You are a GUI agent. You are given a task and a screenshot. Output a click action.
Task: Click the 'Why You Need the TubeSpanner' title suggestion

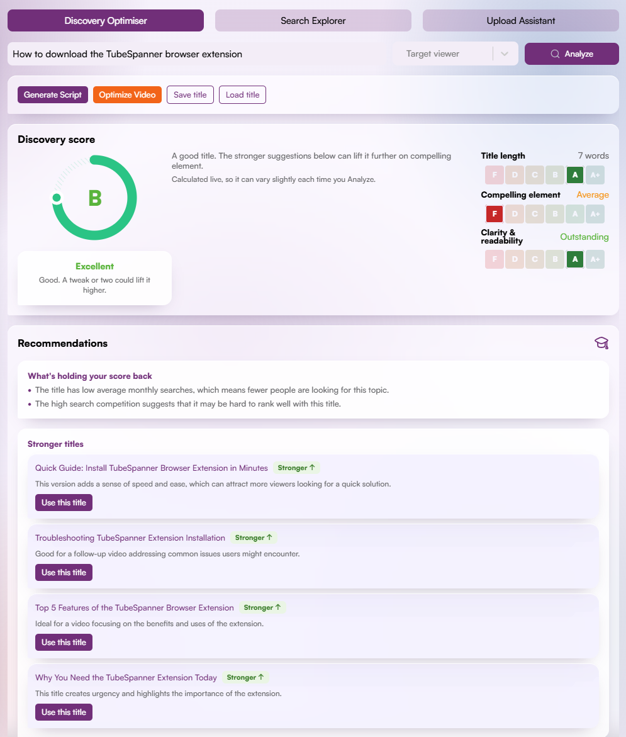click(x=126, y=677)
